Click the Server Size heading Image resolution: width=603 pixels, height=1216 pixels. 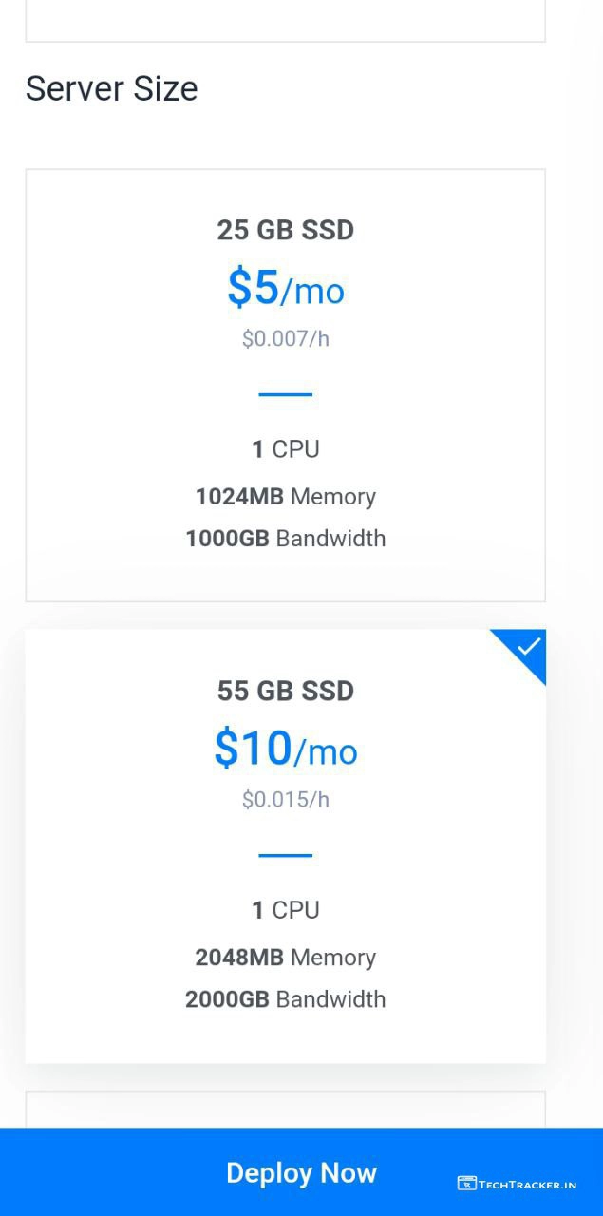(x=111, y=88)
